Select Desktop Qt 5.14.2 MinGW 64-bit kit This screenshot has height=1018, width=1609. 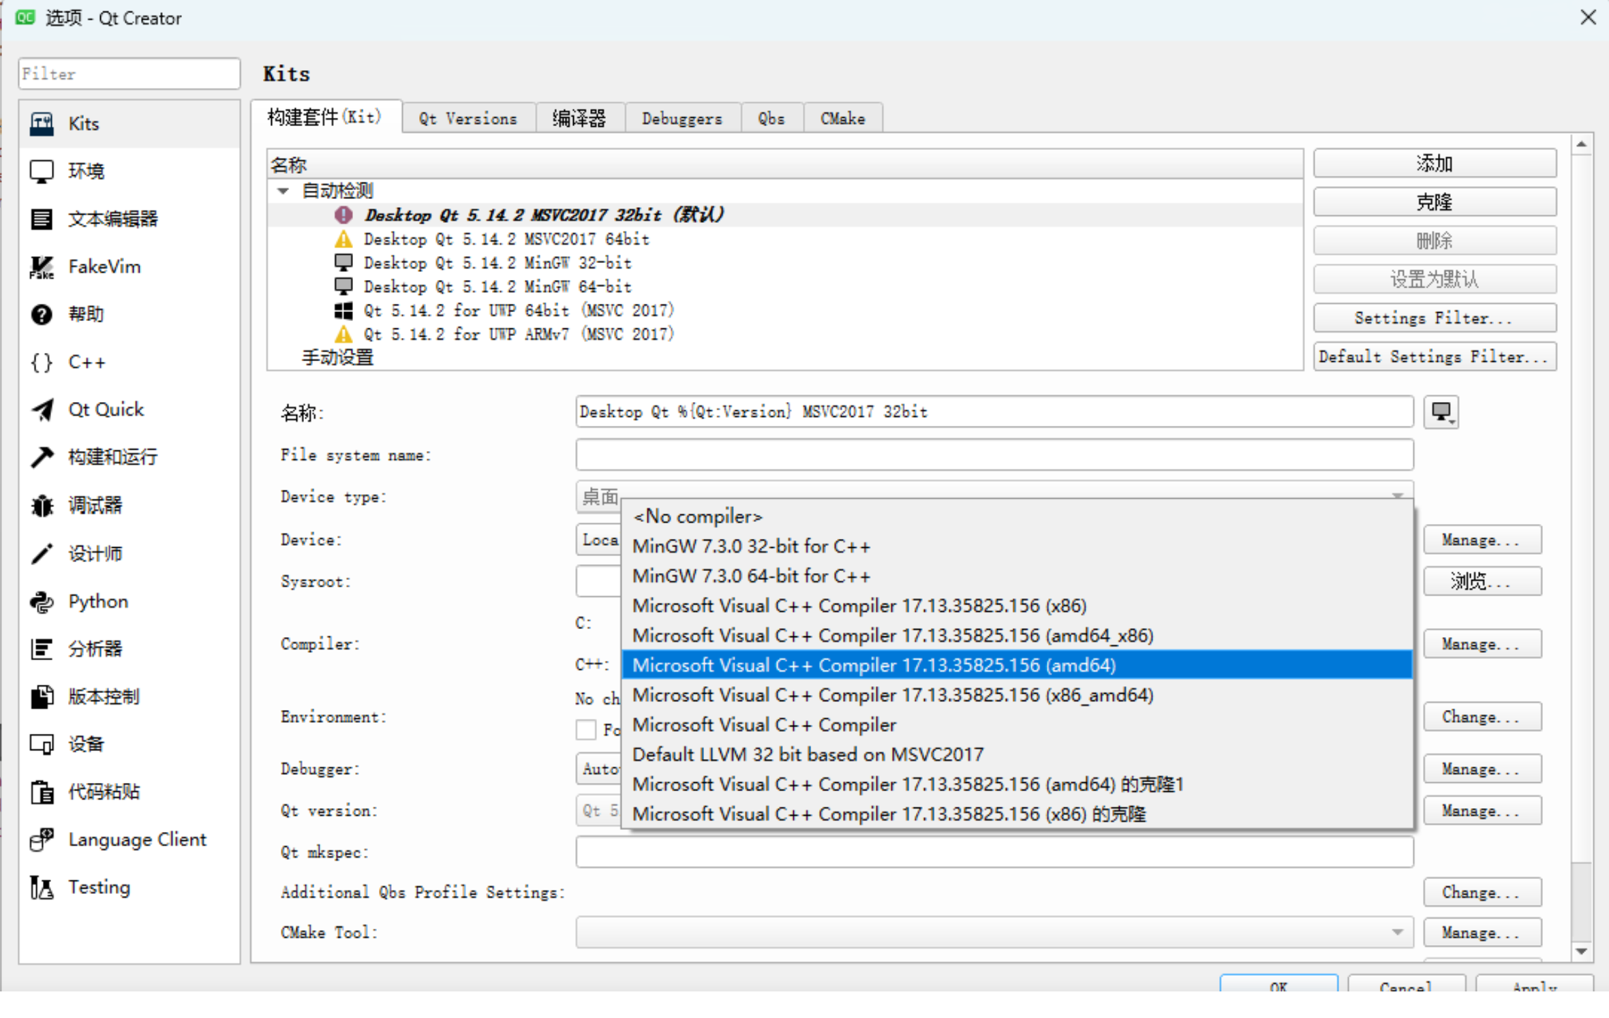click(x=497, y=286)
